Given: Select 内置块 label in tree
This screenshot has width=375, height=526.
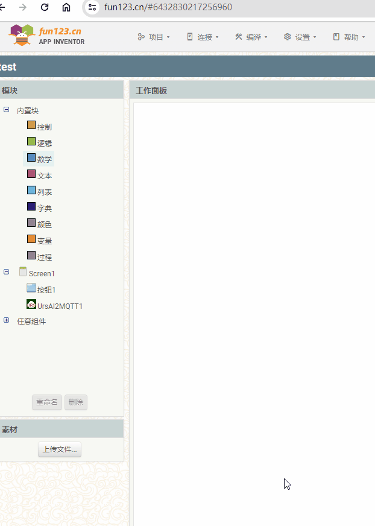Looking at the screenshot, I should pyautogui.click(x=28, y=111).
